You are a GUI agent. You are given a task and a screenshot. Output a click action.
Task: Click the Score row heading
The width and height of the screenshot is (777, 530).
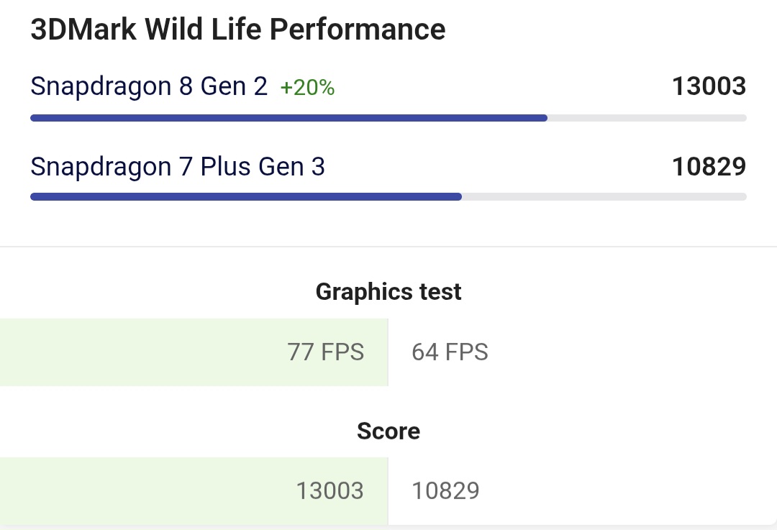point(388,431)
